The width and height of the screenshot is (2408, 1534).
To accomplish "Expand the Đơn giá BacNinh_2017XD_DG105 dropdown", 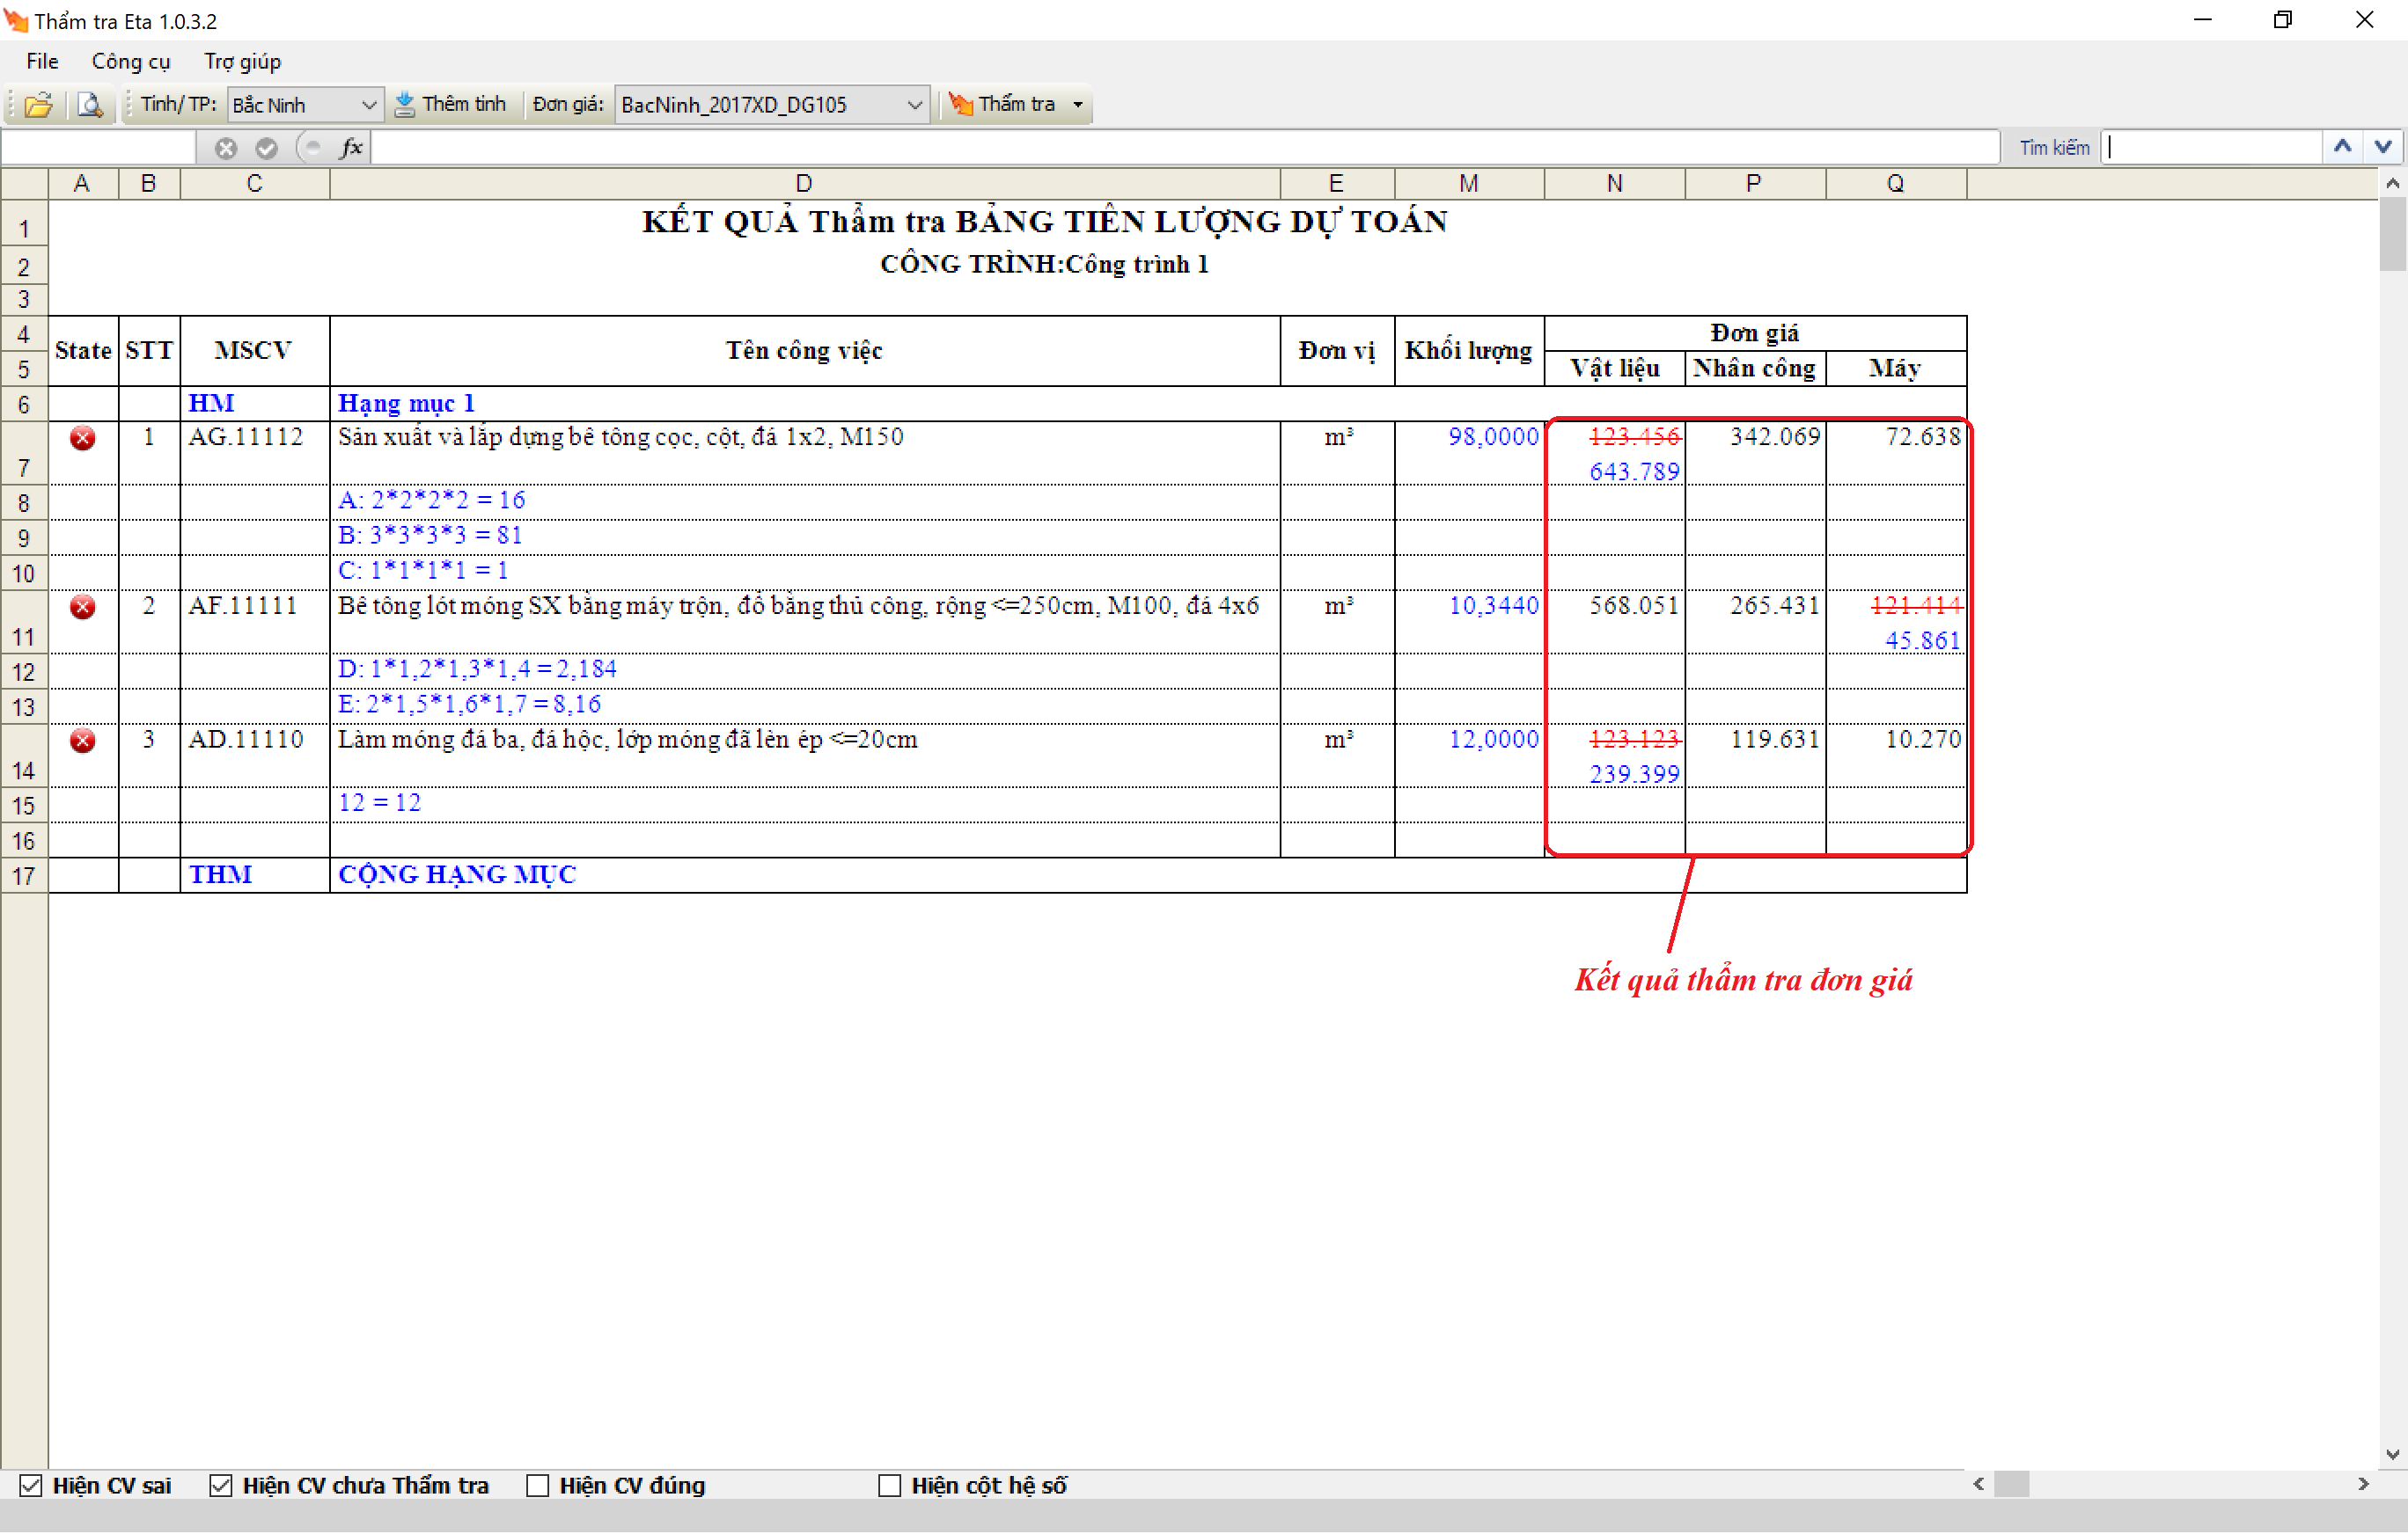I will 914,105.
